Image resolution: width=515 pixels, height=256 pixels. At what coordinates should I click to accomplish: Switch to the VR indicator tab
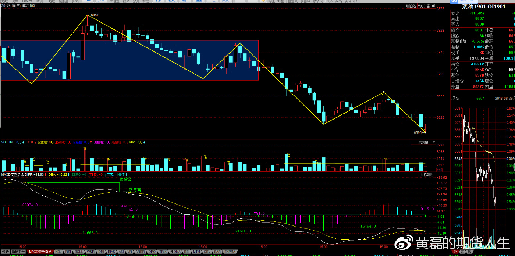click(130, 252)
